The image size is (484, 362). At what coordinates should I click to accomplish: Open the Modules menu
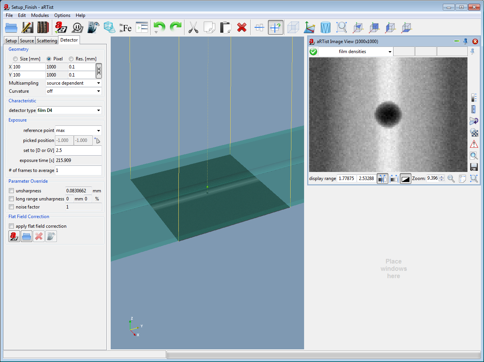pyautogui.click(x=40, y=15)
